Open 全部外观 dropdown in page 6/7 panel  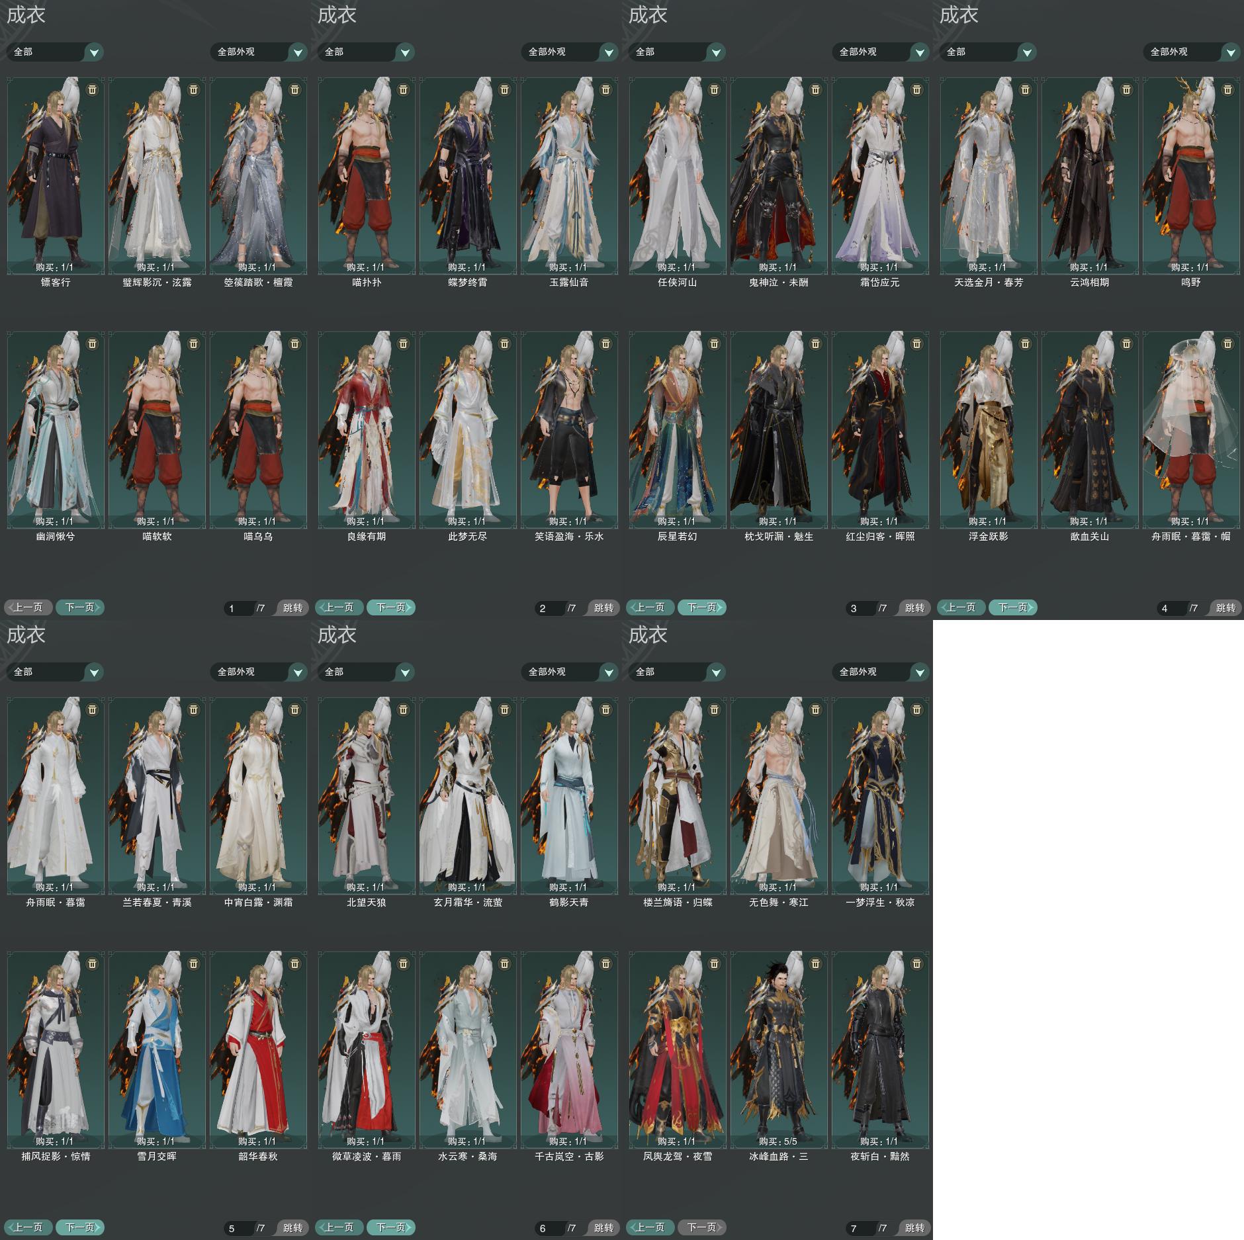[570, 672]
